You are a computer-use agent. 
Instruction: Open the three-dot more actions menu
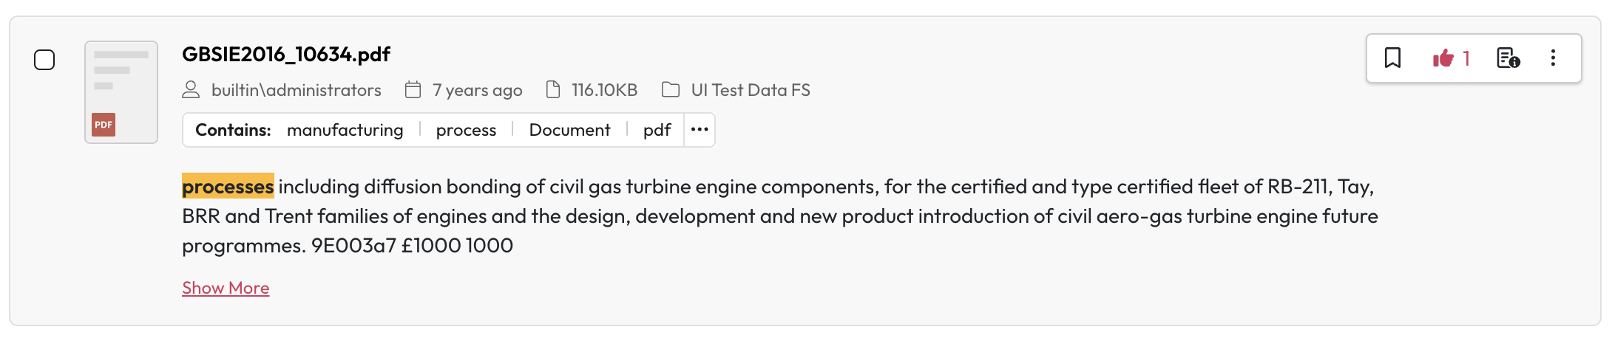pos(1553,58)
